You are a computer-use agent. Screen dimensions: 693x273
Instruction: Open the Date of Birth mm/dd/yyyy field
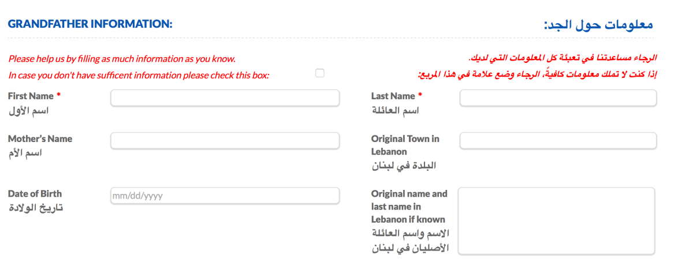coord(225,196)
